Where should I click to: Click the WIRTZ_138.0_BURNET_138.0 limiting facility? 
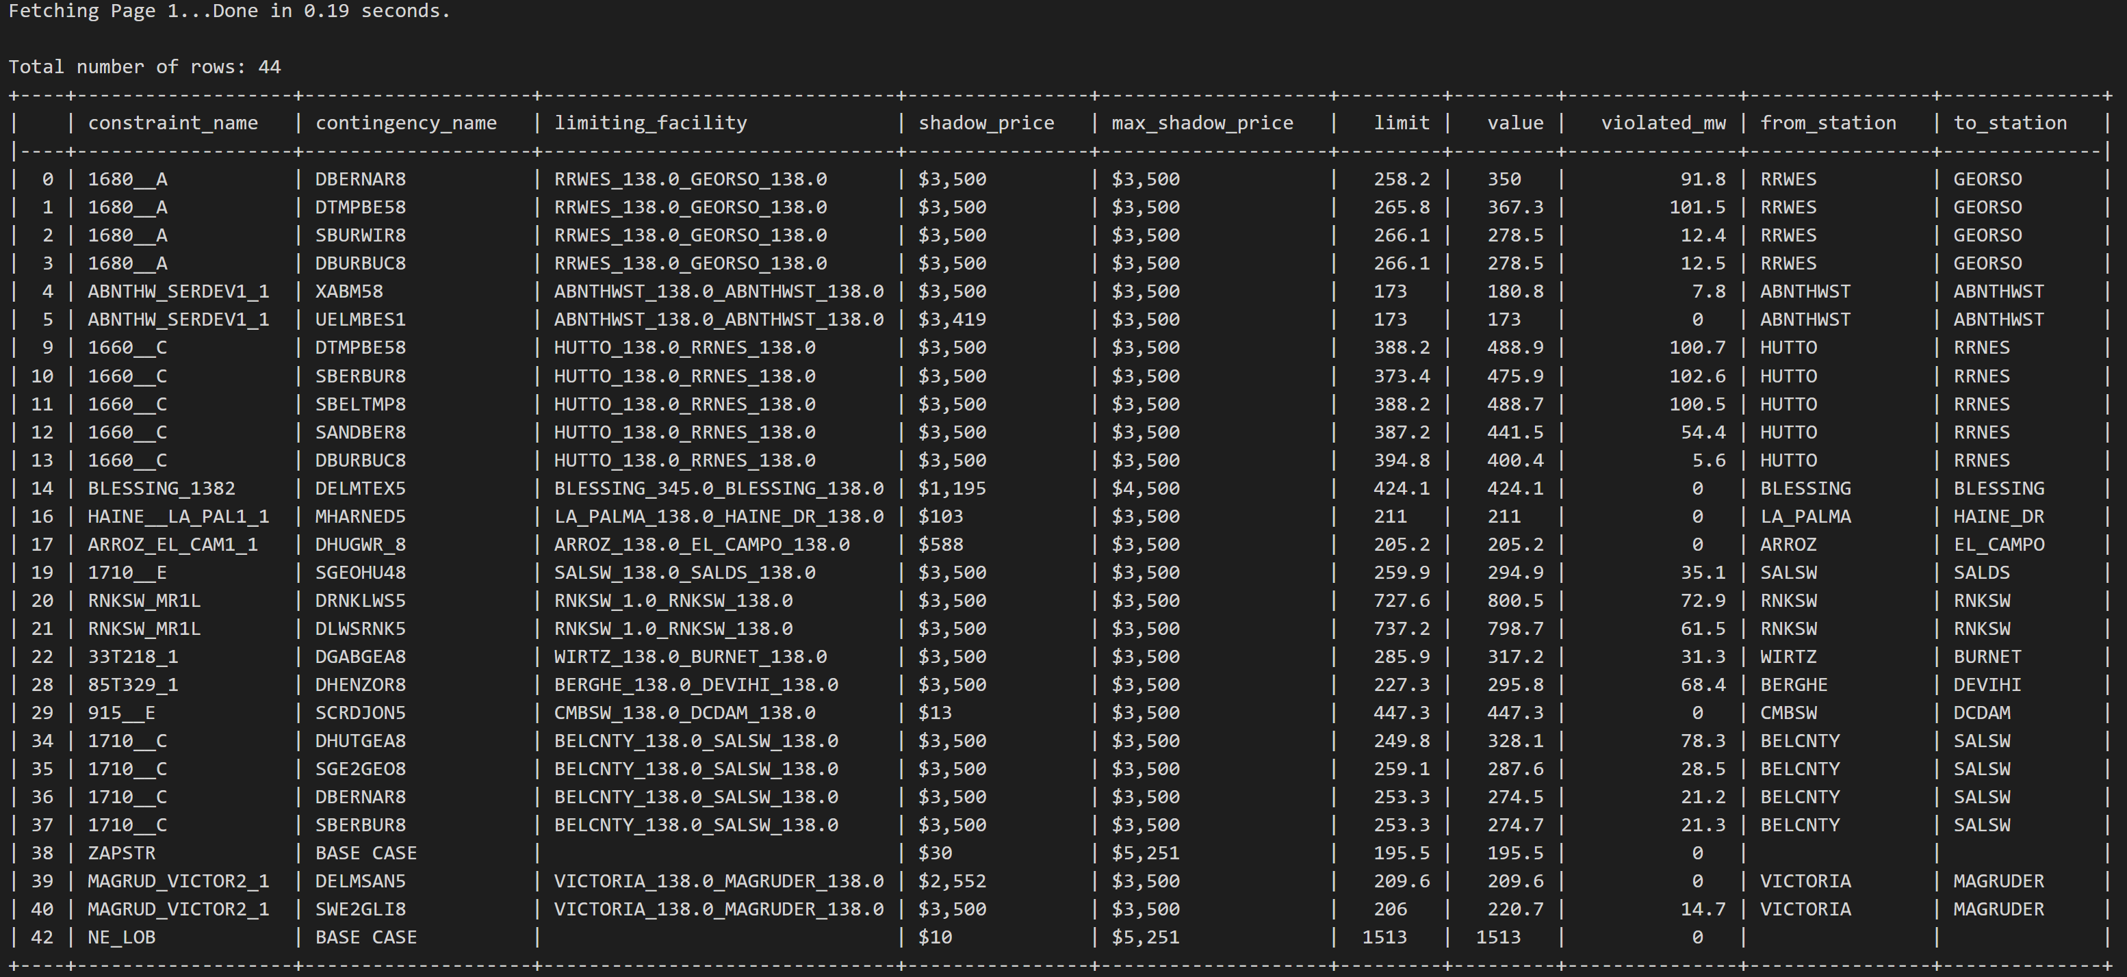689,657
